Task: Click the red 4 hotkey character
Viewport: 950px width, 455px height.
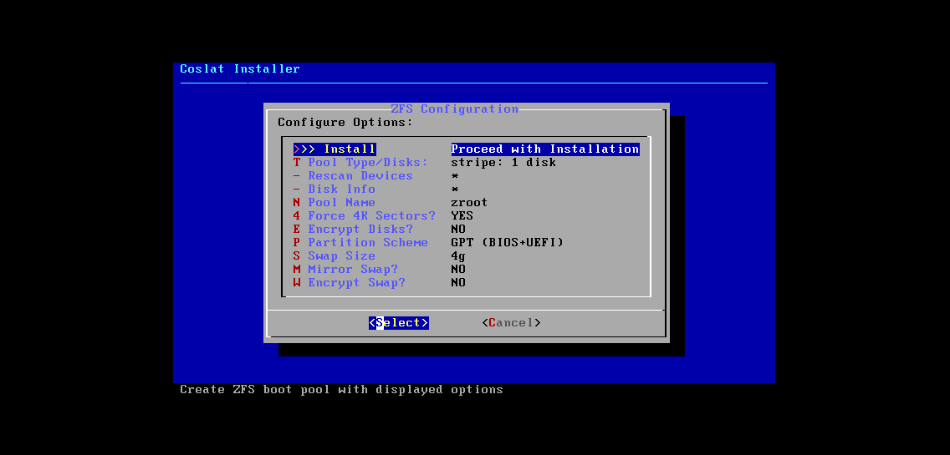Action: [x=297, y=215]
